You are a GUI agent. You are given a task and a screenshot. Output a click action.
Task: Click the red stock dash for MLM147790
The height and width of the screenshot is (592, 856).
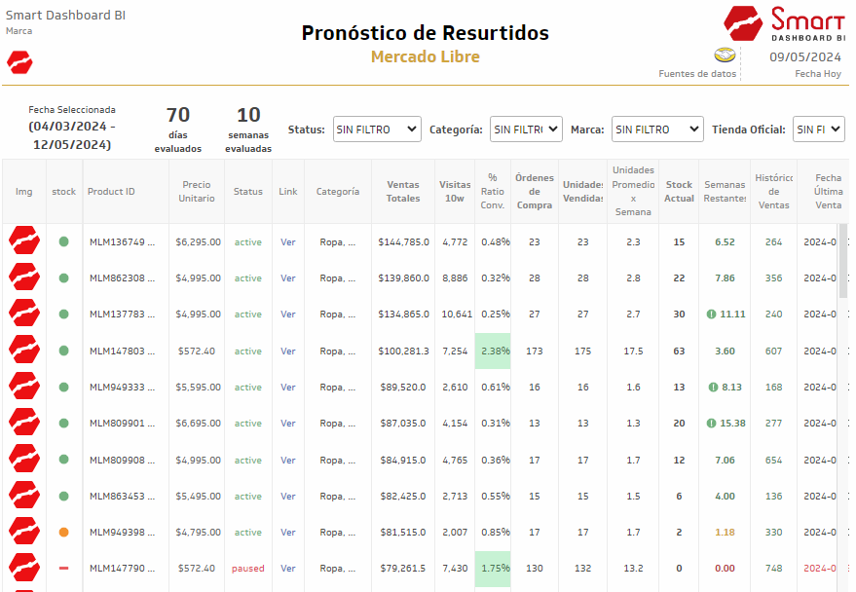(63, 569)
